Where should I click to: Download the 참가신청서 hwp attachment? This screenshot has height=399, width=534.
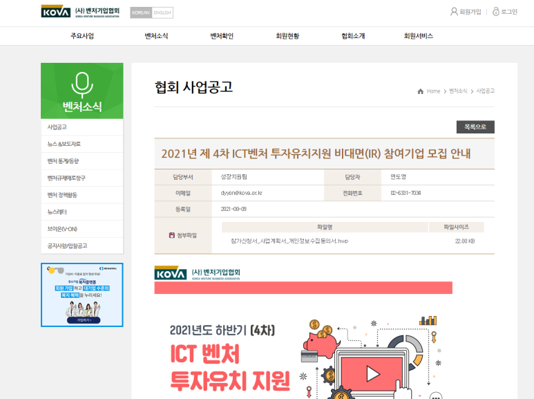289,241
